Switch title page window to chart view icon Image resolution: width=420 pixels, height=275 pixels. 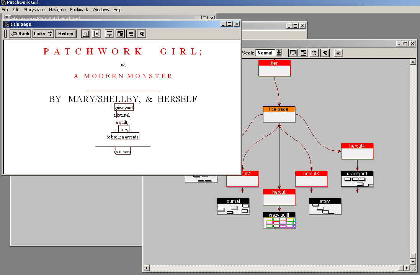(120, 34)
